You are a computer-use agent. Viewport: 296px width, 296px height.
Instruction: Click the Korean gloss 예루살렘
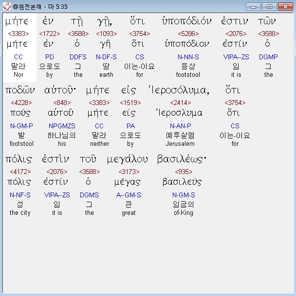(180, 135)
